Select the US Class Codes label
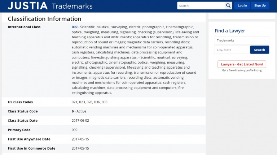Image resolution: width=277 pixels, height=155 pixels. 20,102
